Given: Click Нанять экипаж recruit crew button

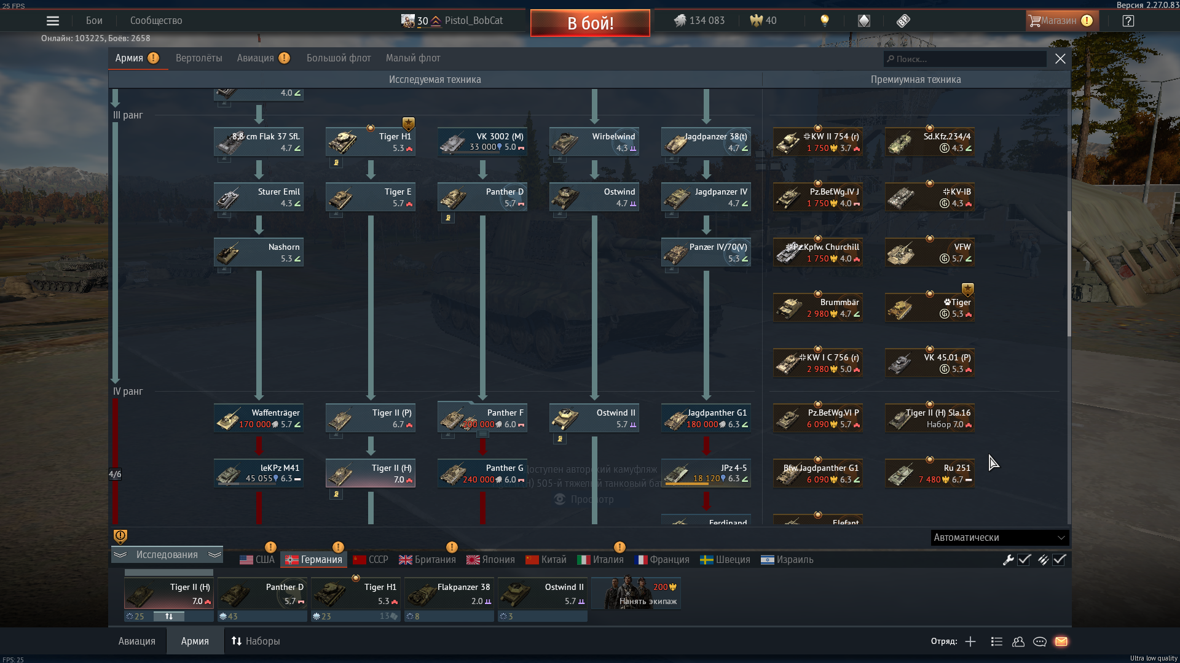Looking at the screenshot, I should (x=636, y=594).
